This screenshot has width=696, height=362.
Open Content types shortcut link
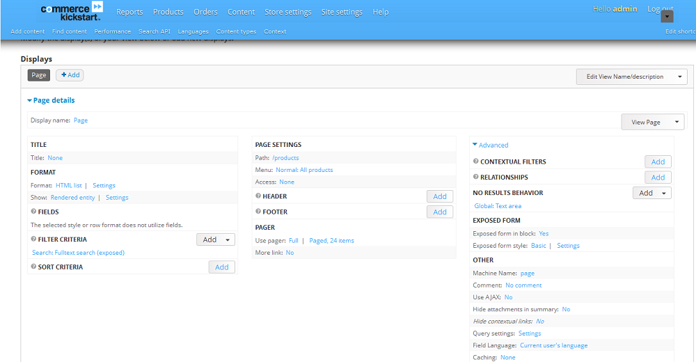coord(236,31)
